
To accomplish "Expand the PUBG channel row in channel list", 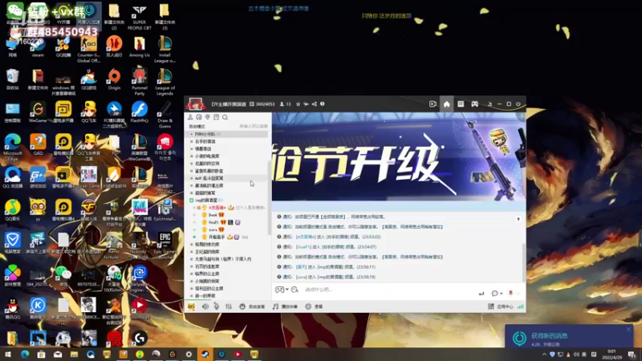I will (x=228, y=134).
